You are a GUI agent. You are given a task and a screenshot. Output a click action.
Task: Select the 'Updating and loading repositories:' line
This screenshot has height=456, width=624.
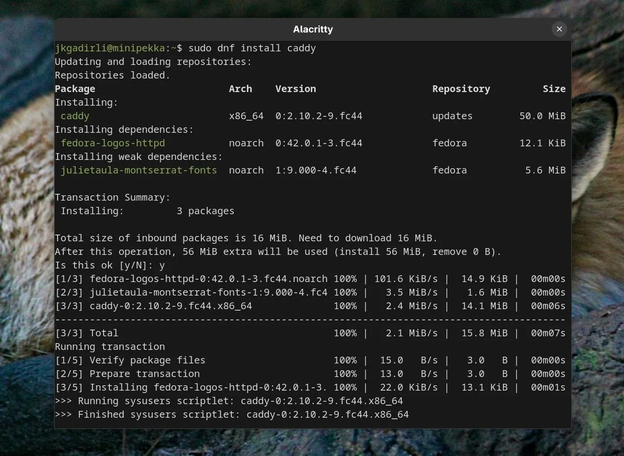pyautogui.click(x=153, y=62)
